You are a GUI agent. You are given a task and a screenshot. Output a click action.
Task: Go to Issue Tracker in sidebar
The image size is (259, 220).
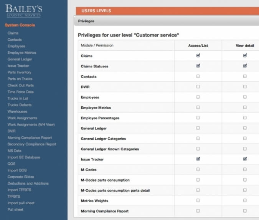18,66
